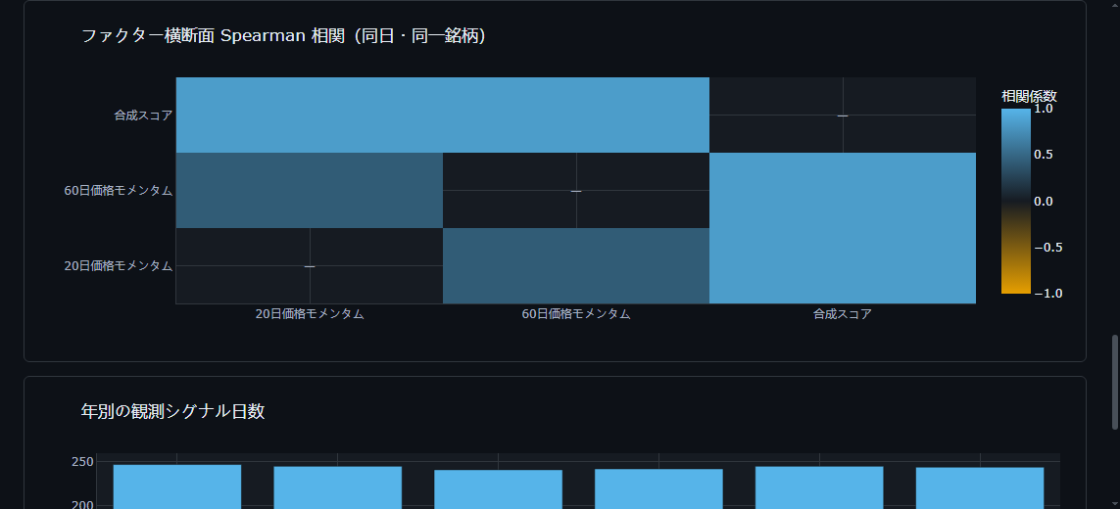Click the leftmost bar in 年別の観測シグナル日数 chart

[177, 486]
